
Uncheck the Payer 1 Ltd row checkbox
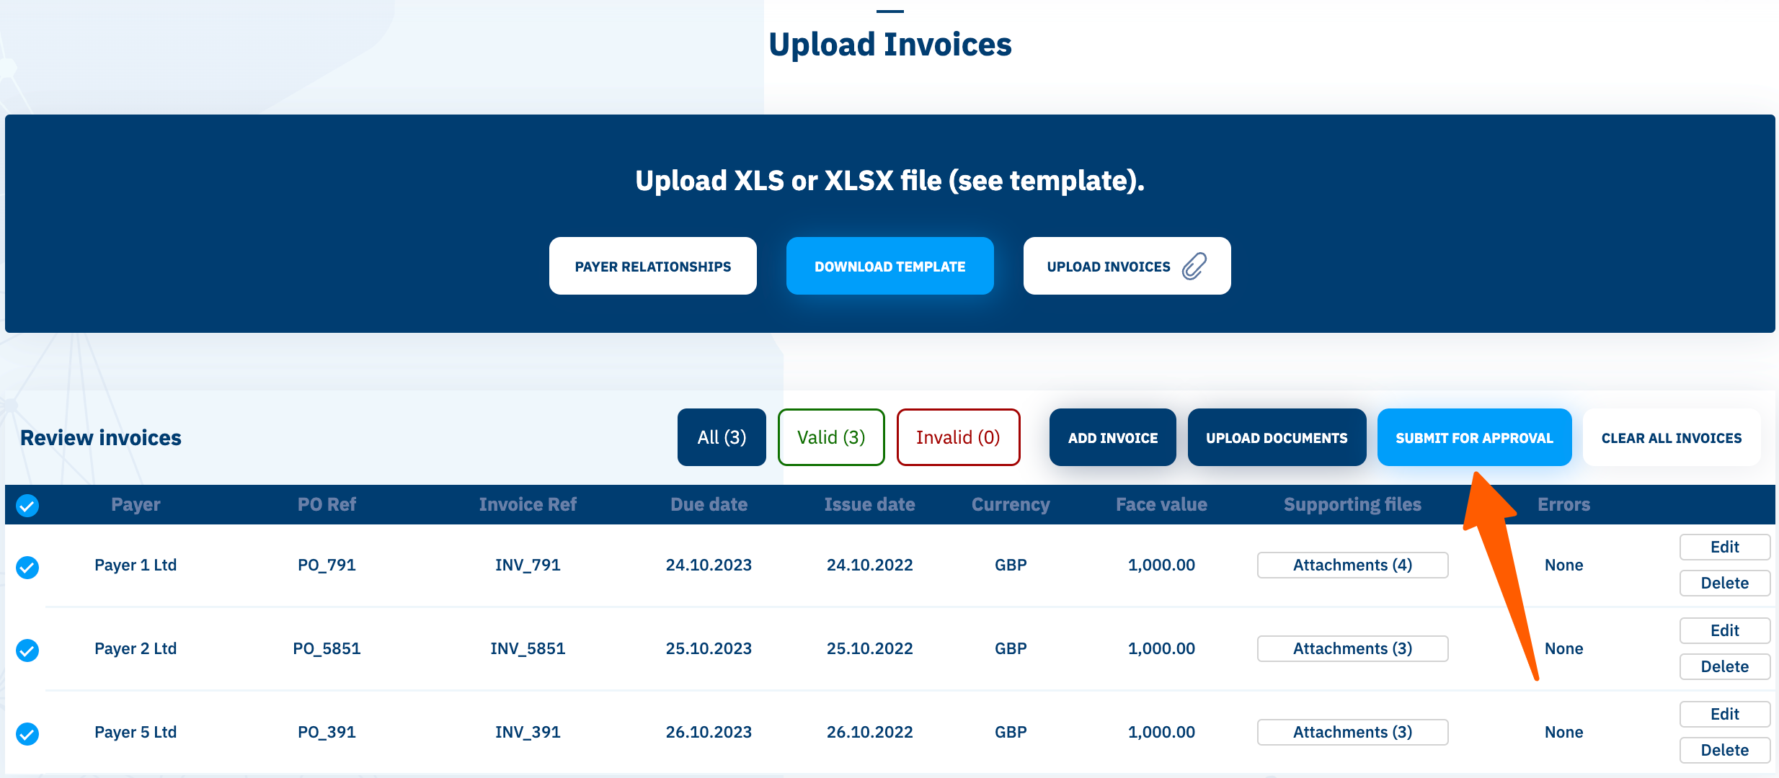point(27,567)
